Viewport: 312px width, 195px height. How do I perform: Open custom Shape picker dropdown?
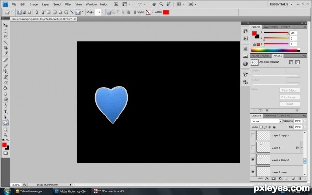[102, 12]
